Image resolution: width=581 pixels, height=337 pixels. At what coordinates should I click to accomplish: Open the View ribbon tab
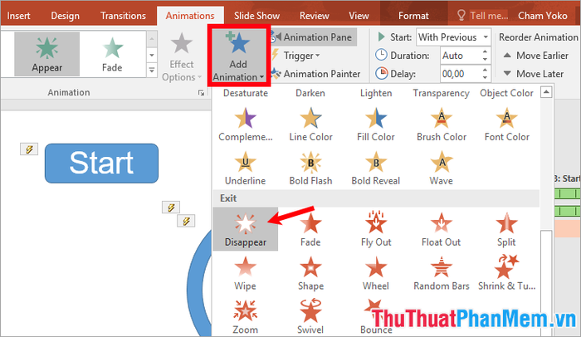[359, 16]
